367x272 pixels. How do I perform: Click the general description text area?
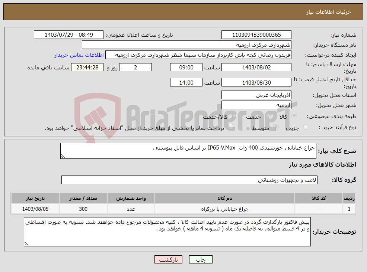click(188, 151)
